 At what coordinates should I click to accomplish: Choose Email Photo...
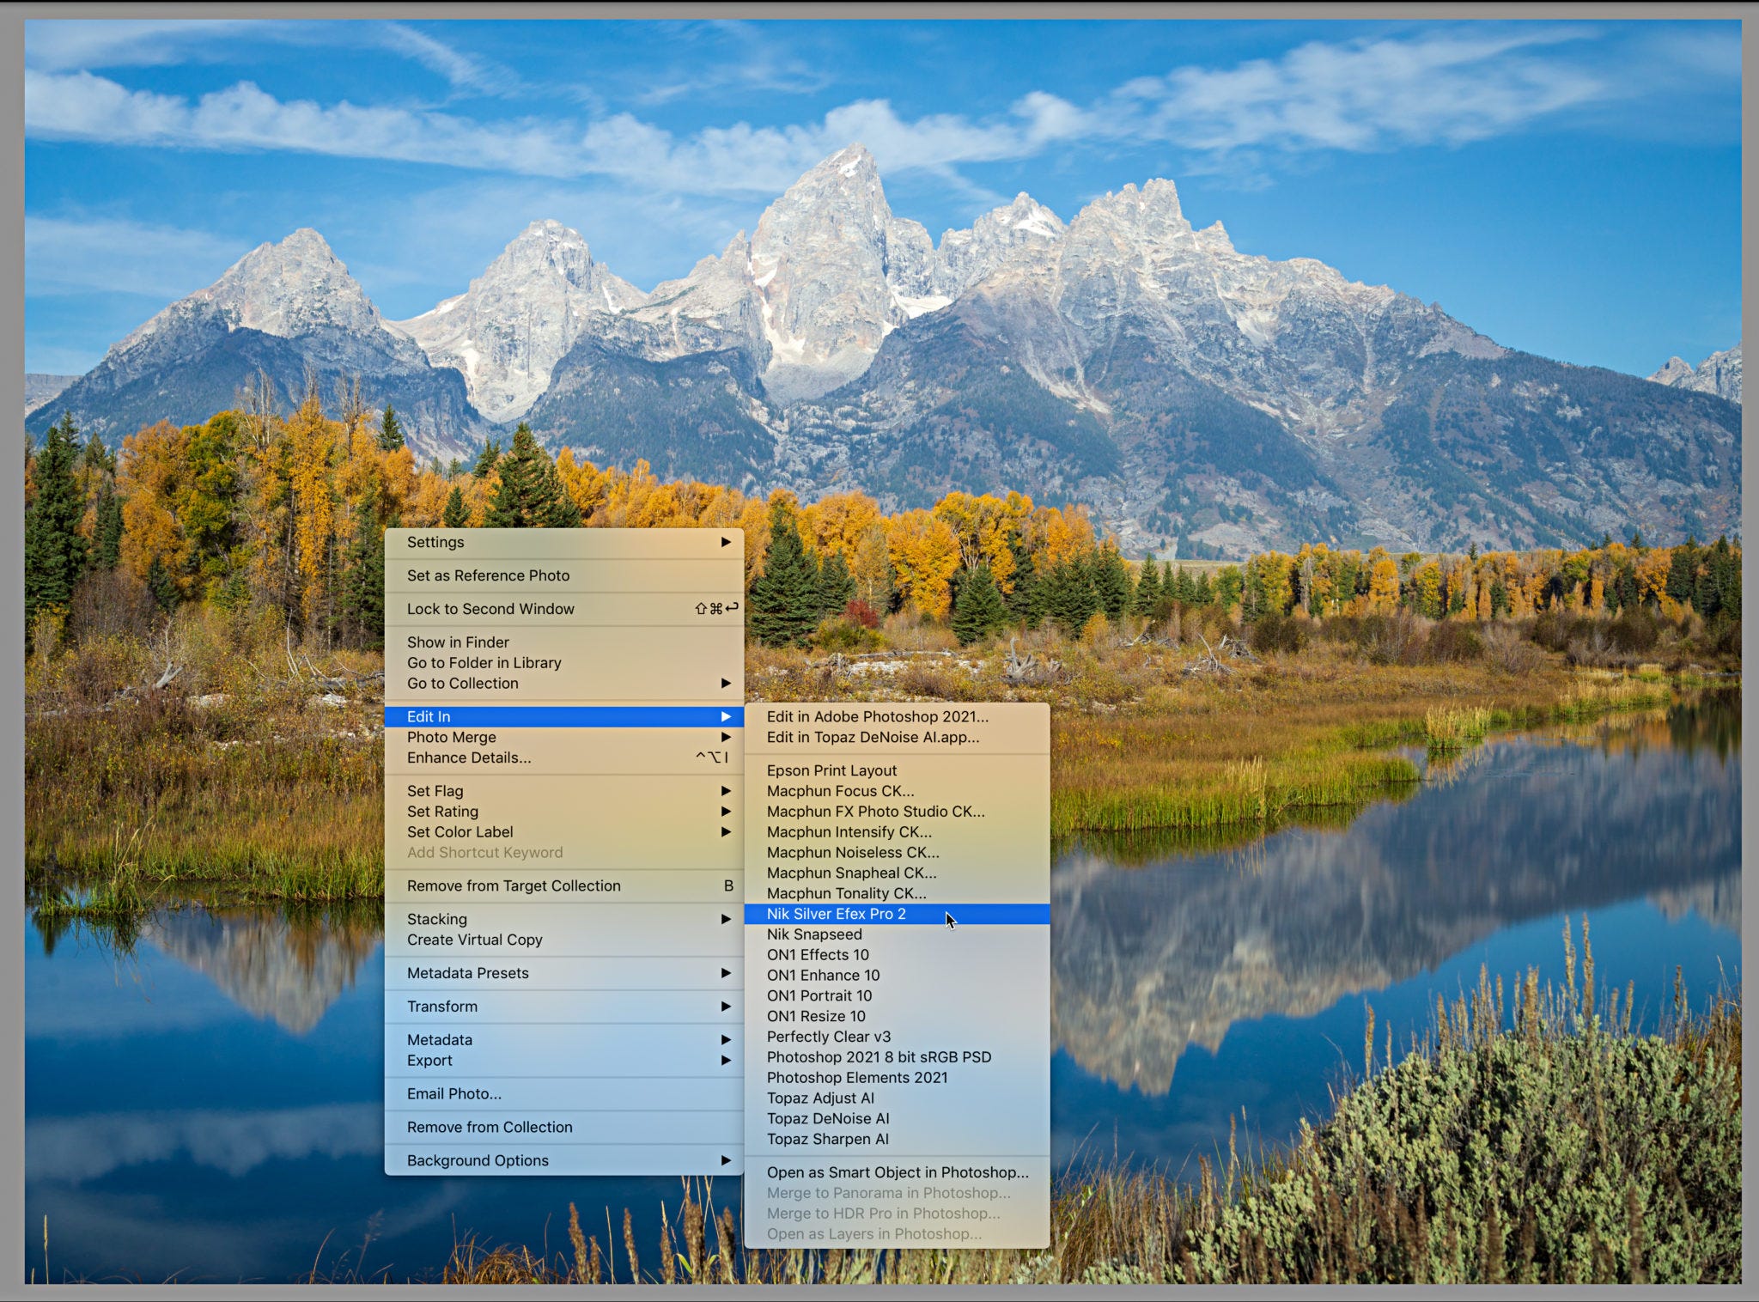(x=564, y=1094)
